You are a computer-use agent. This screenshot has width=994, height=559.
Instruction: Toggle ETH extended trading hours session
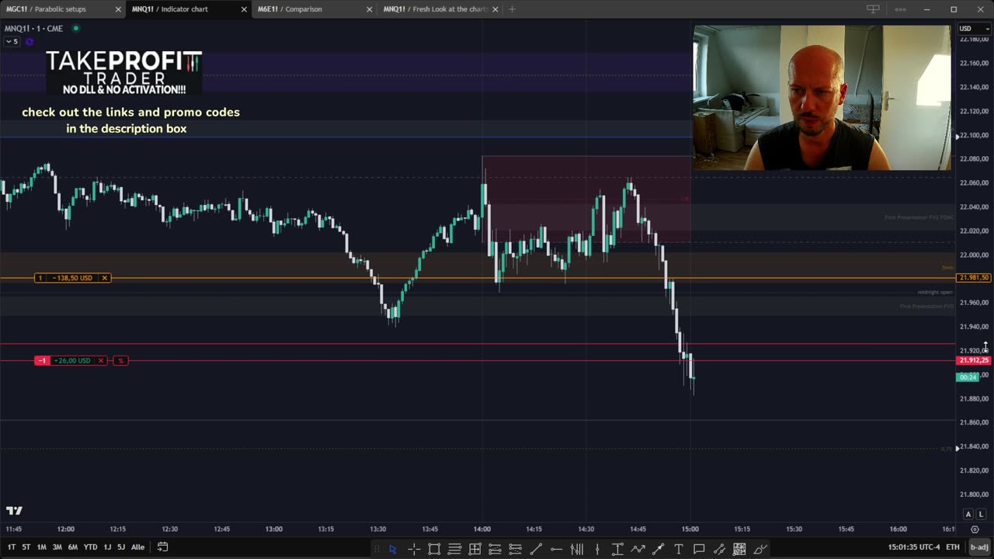[953, 547]
